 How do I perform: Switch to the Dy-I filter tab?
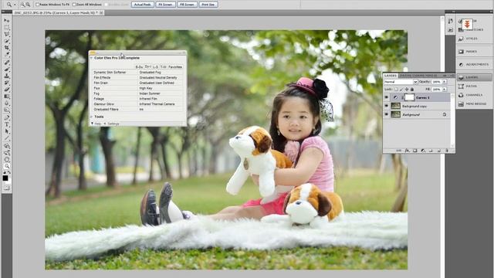(148, 67)
